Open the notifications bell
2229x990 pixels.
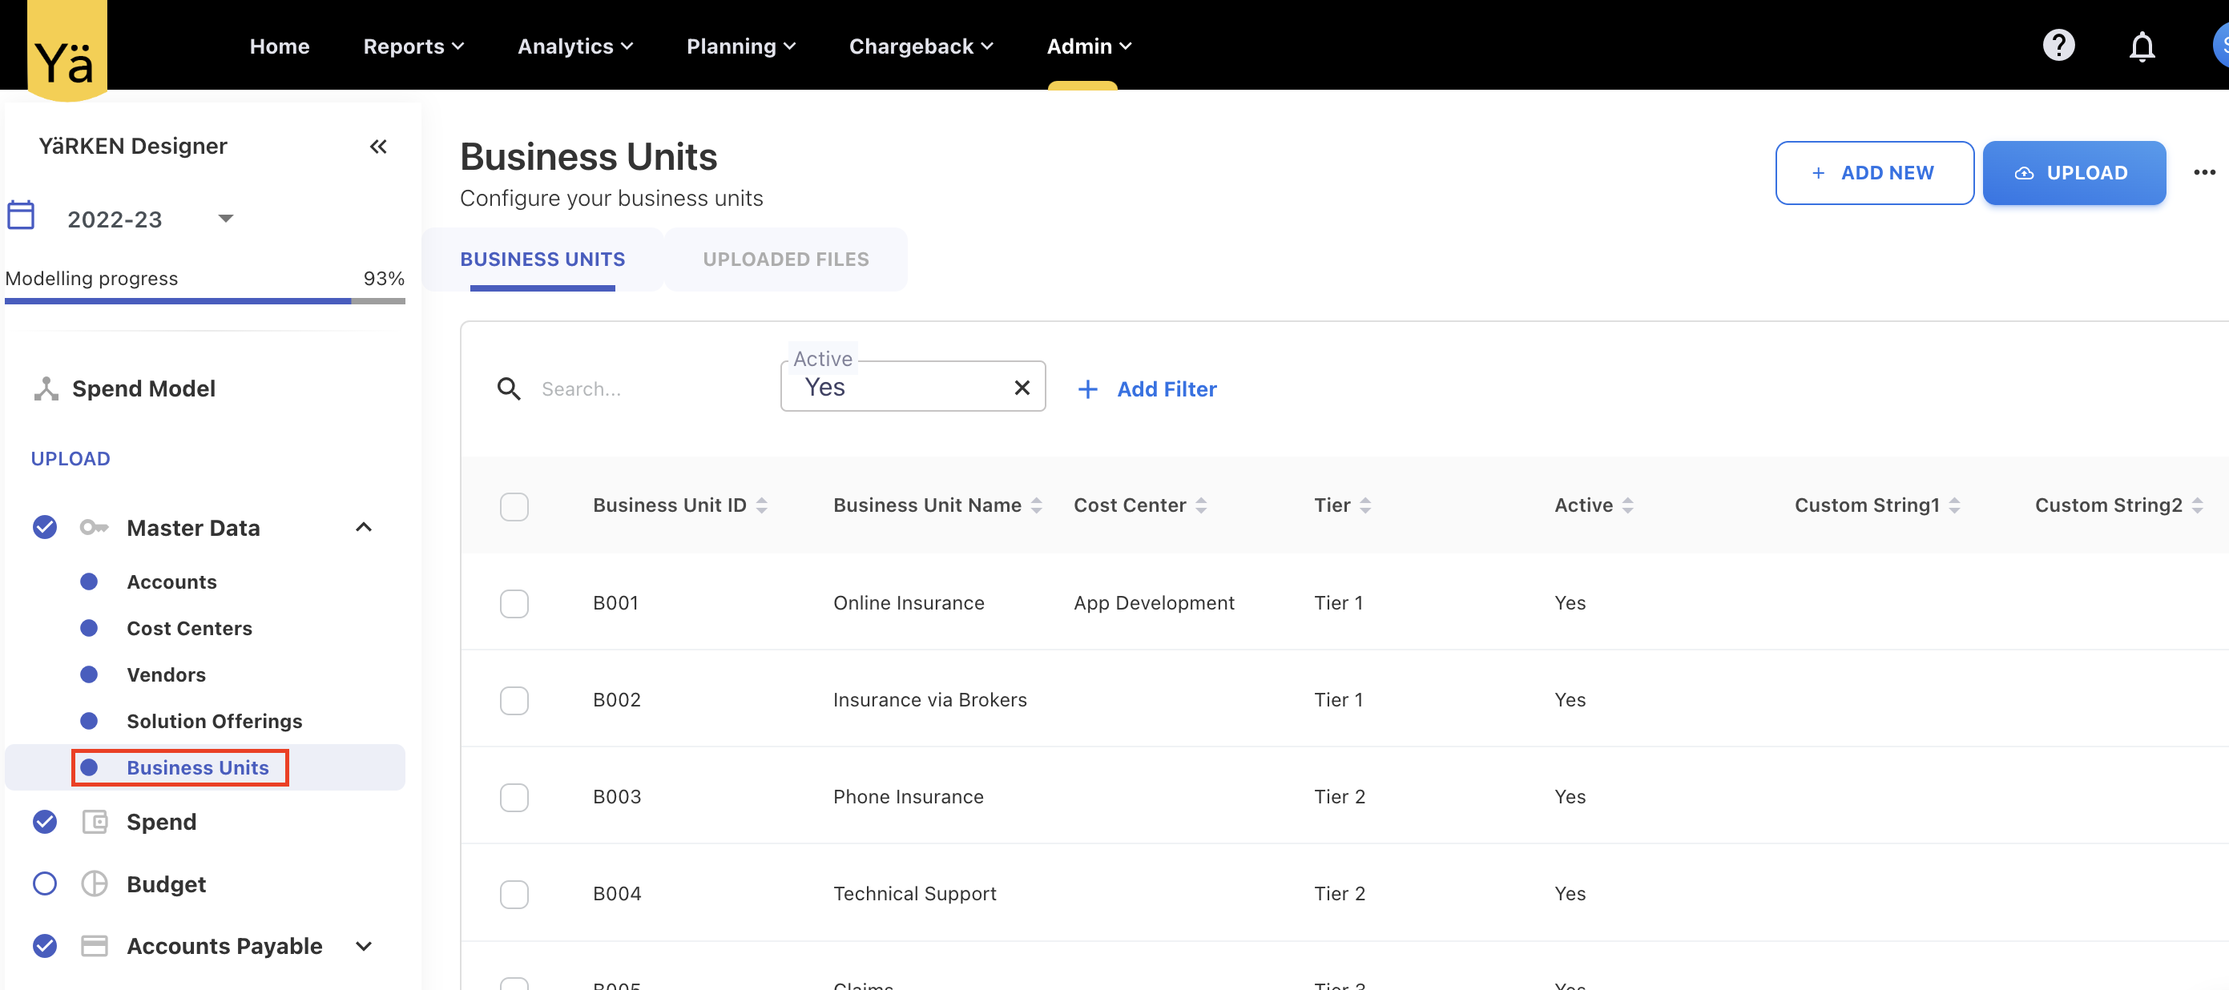[2141, 46]
